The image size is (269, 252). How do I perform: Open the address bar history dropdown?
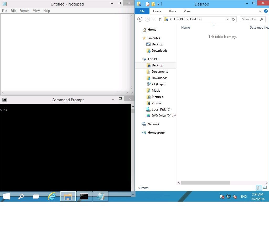pos(227,19)
